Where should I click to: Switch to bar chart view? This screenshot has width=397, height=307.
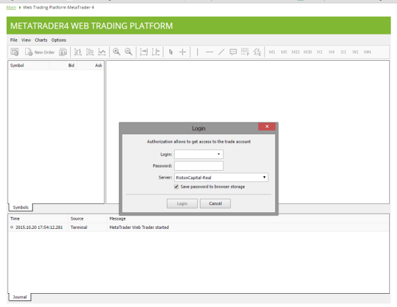[x=77, y=52]
